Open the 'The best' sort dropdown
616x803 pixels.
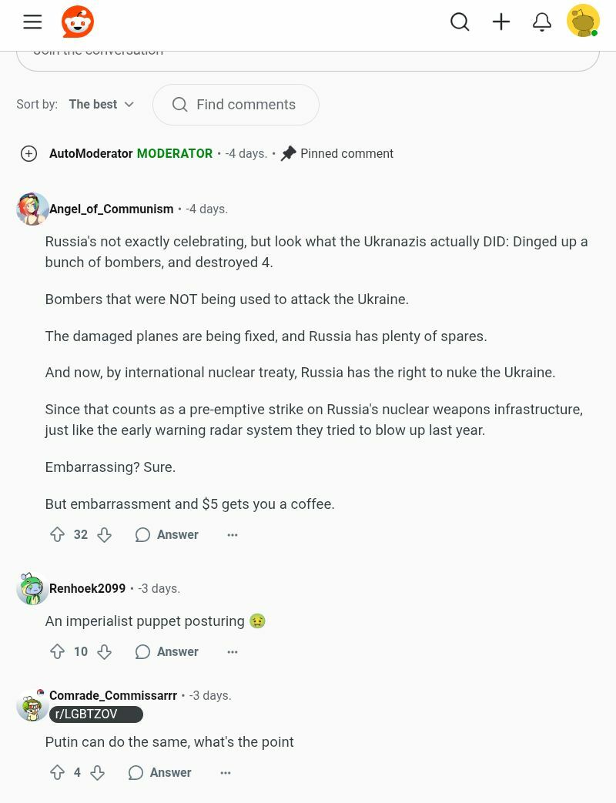coord(101,104)
